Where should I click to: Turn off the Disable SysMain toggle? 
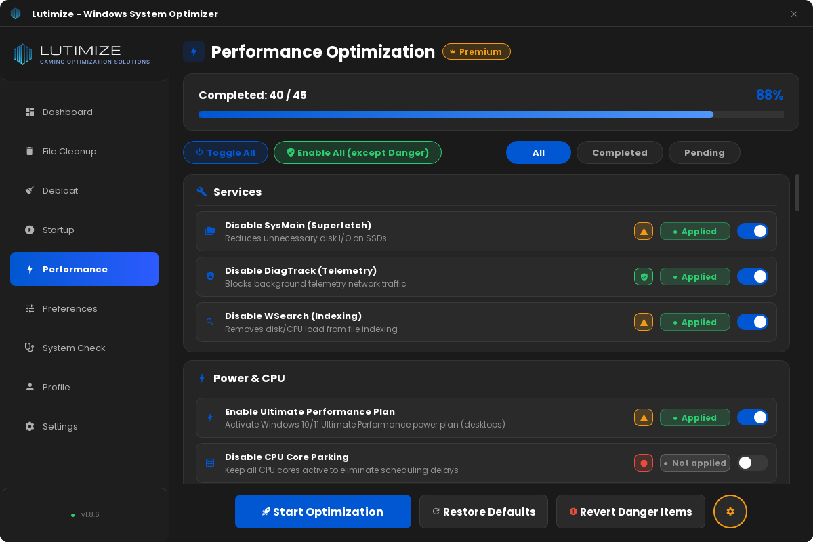tap(753, 231)
